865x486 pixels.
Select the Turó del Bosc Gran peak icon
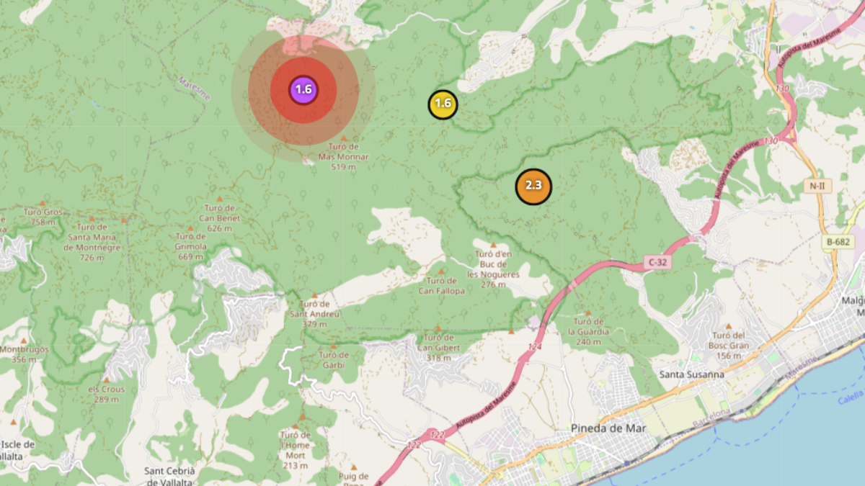(x=727, y=327)
